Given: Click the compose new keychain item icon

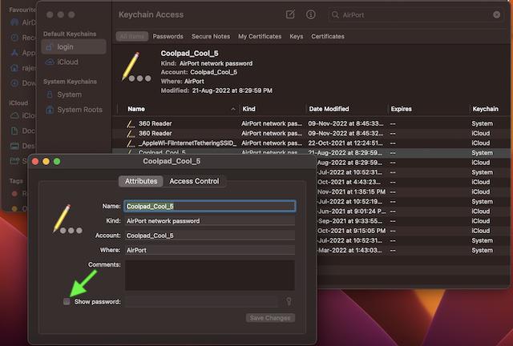Looking at the screenshot, I should pyautogui.click(x=290, y=14).
